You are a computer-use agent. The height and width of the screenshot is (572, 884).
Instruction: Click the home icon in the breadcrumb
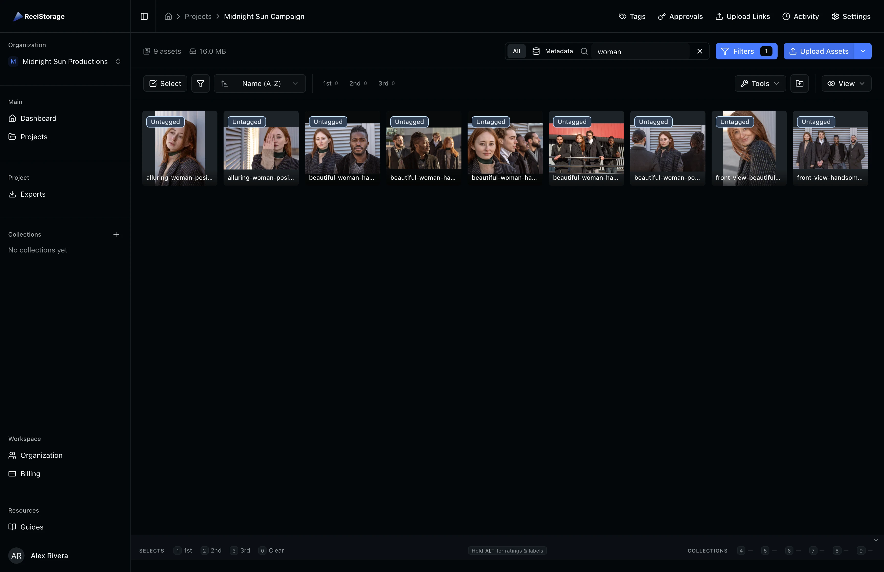coord(168,16)
